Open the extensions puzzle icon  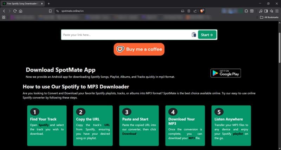point(246,11)
